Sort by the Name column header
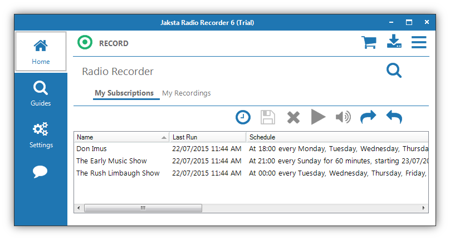 (121, 137)
